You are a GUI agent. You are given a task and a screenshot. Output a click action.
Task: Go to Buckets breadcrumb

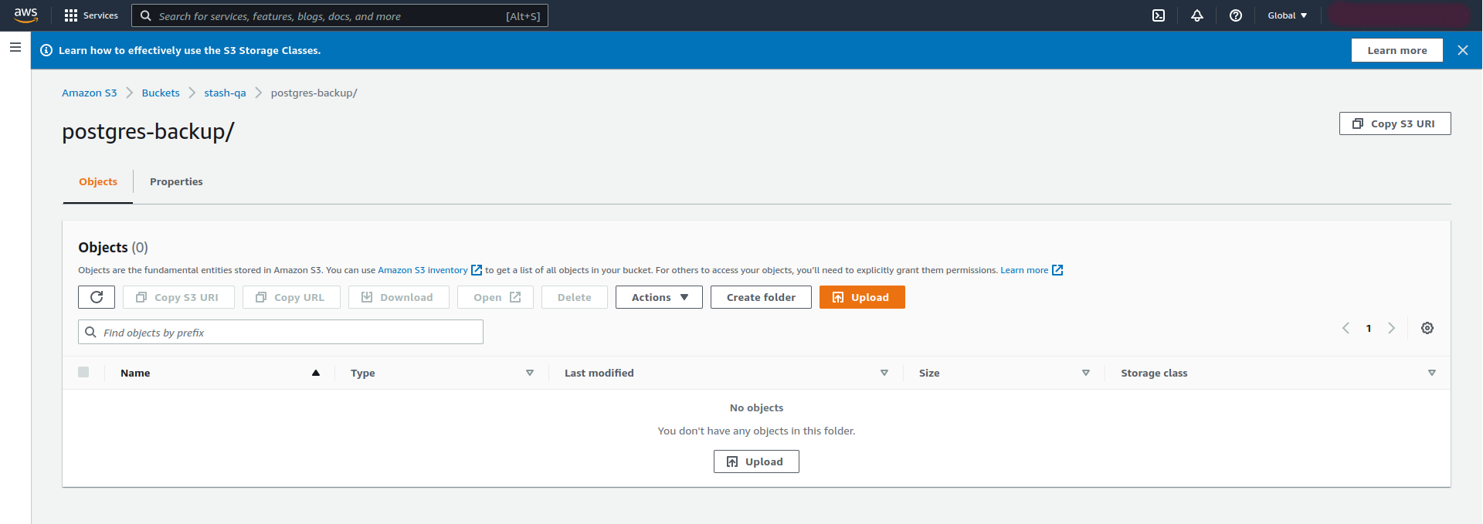[x=161, y=93]
